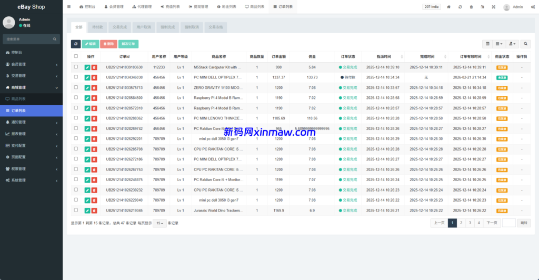Click the 下一页 pagination button
The image size is (539, 280).
point(492,223)
